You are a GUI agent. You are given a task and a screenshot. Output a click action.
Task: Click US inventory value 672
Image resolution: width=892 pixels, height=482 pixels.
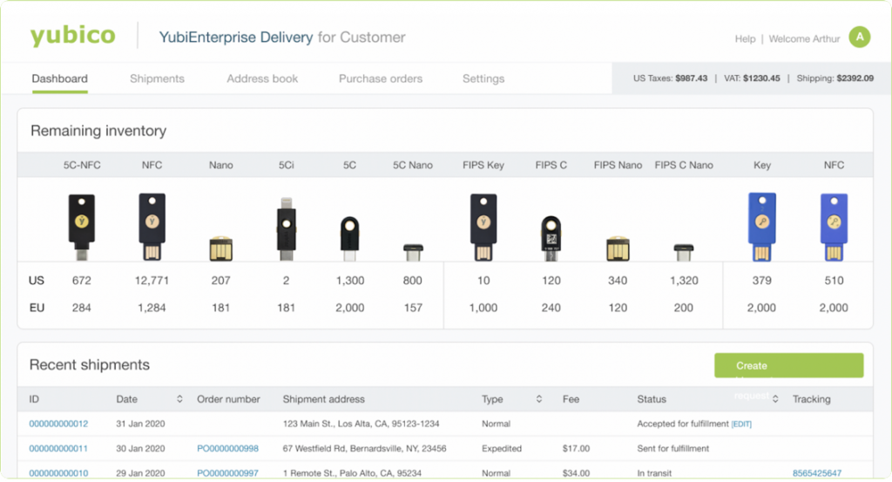[x=81, y=281]
